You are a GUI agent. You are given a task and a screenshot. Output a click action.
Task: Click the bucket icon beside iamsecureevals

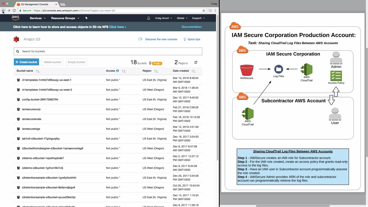point(18,119)
